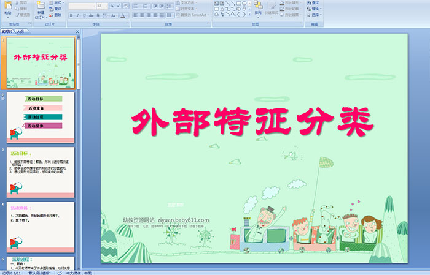Select the Right Arrow block shape
The width and height of the screenshot is (430, 275).
[238, 9]
